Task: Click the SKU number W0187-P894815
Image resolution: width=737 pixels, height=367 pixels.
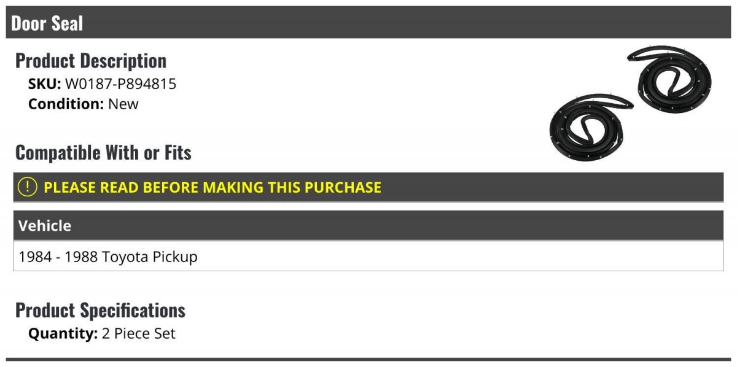Action: pos(120,84)
